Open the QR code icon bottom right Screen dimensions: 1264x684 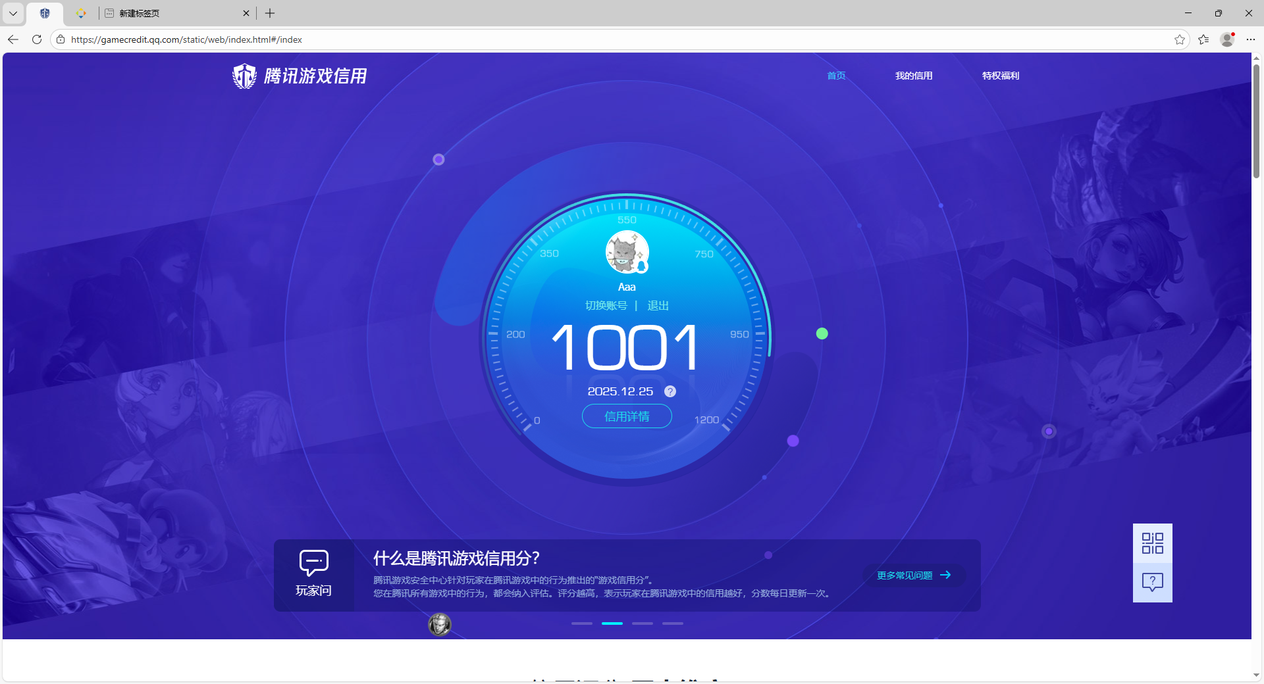[1152, 543]
